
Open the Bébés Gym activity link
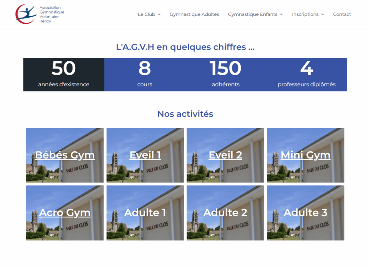point(65,155)
